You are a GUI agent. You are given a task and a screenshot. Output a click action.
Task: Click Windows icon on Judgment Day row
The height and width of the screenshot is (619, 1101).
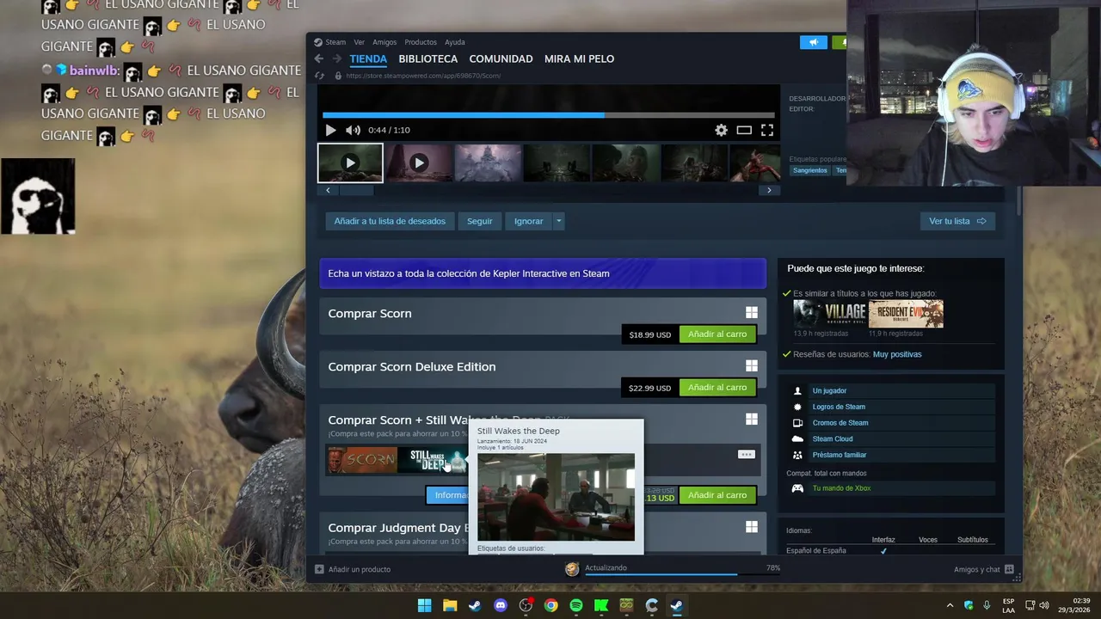point(752,527)
